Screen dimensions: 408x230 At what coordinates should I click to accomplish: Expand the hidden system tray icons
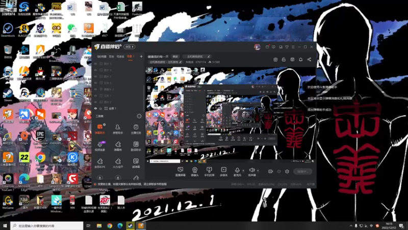(x=351, y=226)
